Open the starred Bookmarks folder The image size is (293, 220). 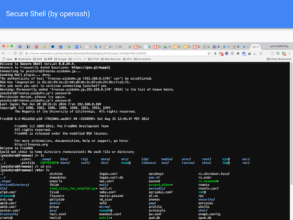(x=23, y=59)
